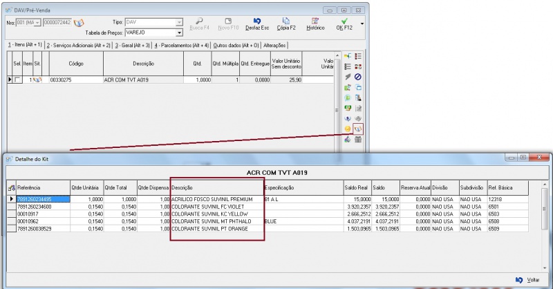Click the printer icon in side toolbar
The image size is (553, 289).
[358, 119]
